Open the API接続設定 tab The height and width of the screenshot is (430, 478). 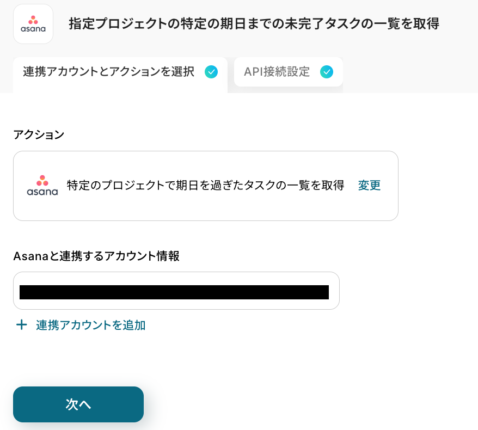tap(277, 72)
